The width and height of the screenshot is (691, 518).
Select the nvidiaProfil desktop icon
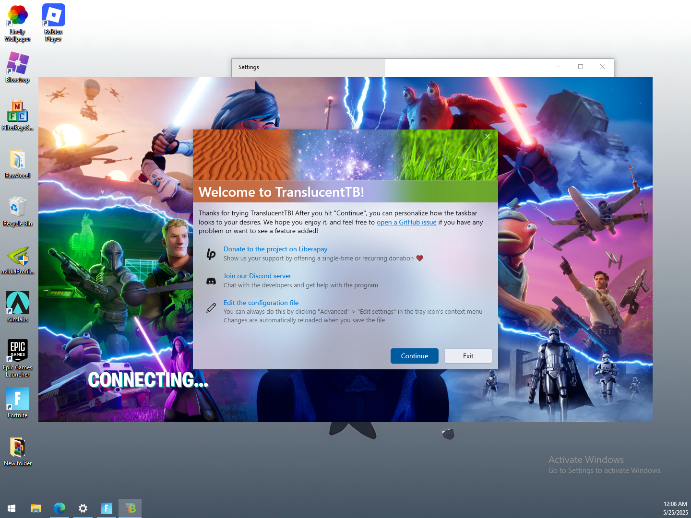point(18,259)
